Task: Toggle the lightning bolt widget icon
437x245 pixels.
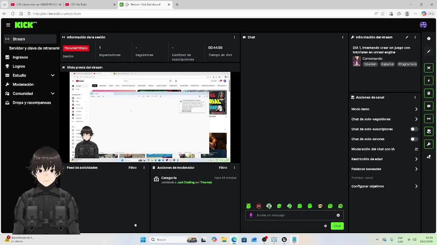Action: [x=429, y=81]
